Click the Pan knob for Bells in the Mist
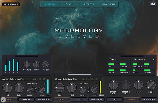Viewport: 158px width, 103px height. [7, 88]
